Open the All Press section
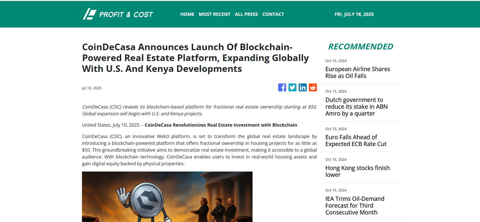The image size is (480, 222). point(246,14)
